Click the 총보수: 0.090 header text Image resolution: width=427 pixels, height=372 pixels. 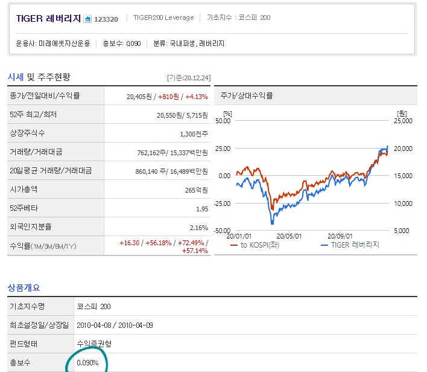[x=122, y=43]
